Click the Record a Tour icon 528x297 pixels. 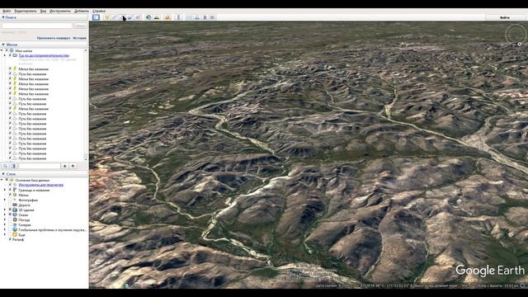138,17
